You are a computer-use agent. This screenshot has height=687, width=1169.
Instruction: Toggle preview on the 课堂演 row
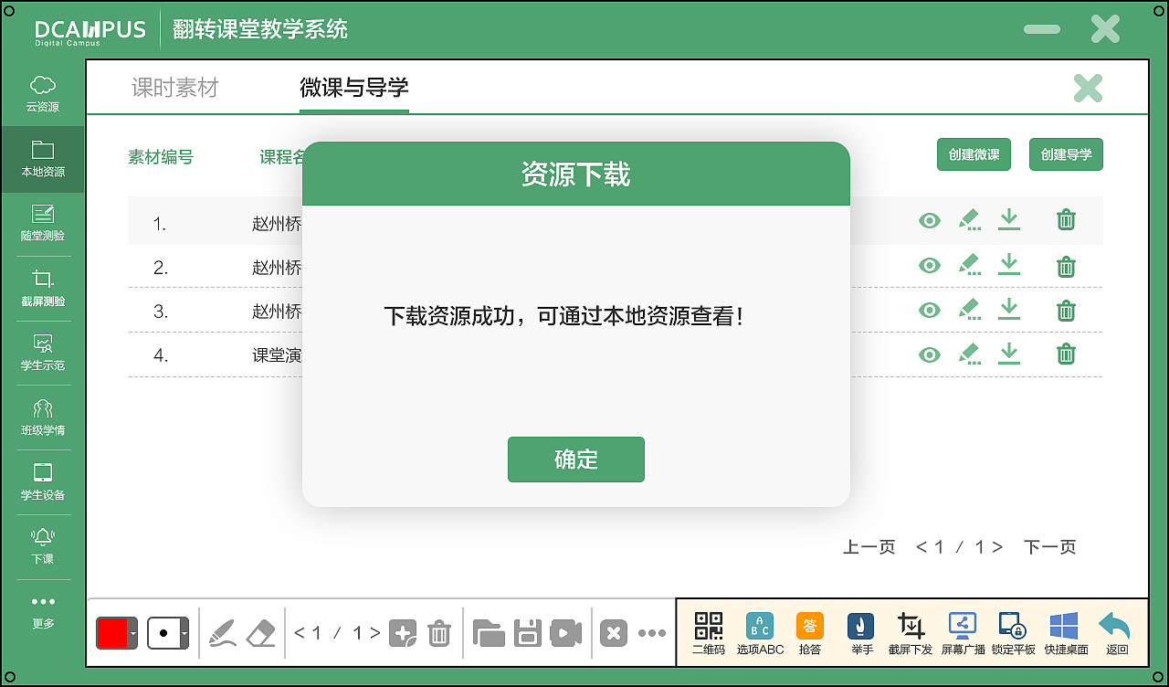[930, 354]
